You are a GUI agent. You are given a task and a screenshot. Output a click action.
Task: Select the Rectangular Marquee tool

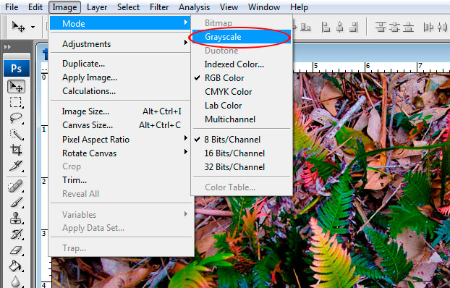tap(17, 103)
